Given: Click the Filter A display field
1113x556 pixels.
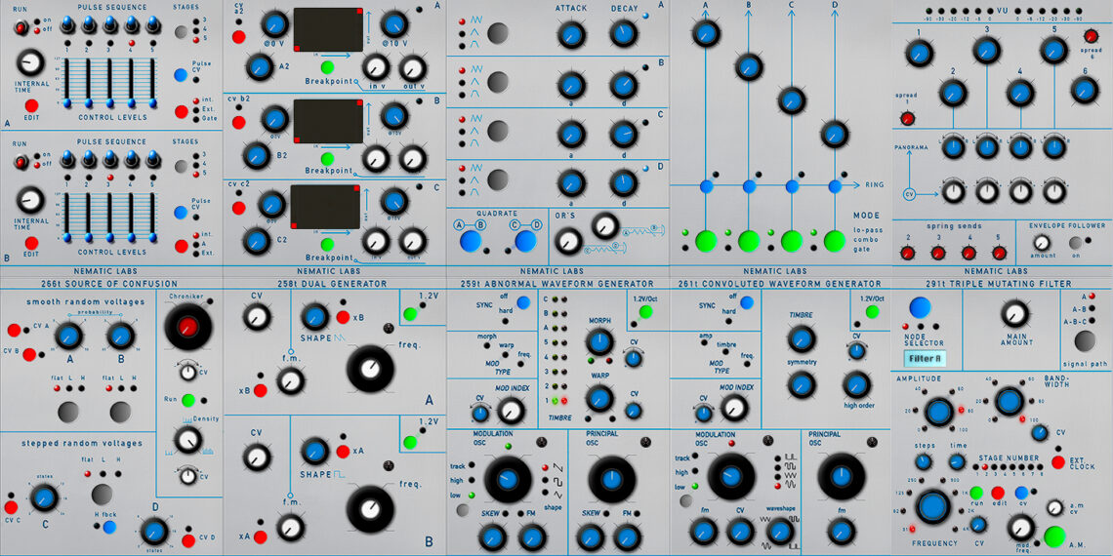Looking at the screenshot, I should [924, 358].
